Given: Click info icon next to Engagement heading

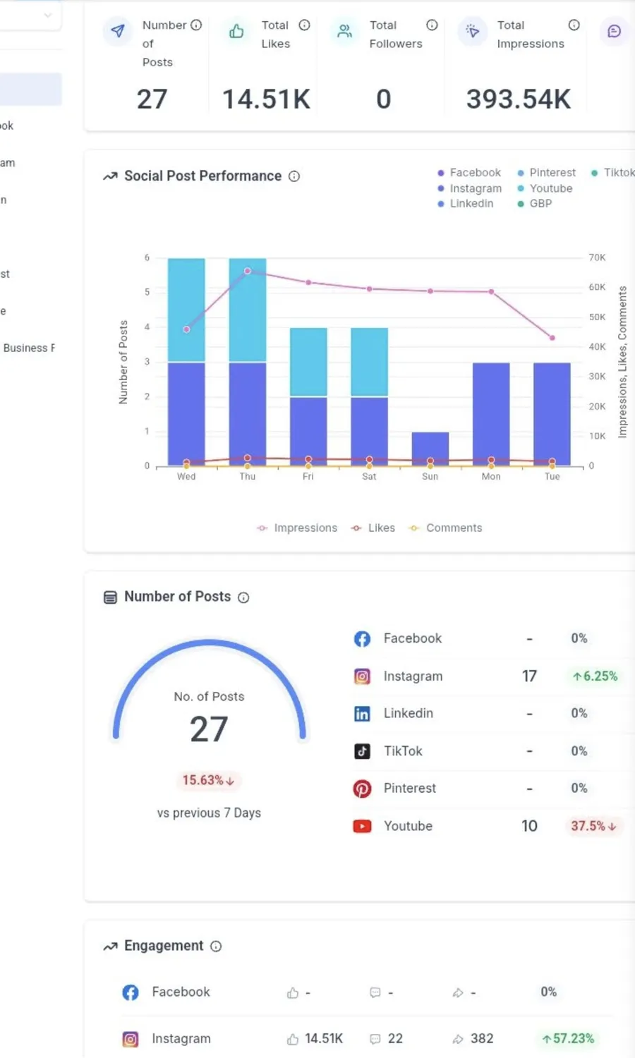Looking at the screenshot, I should [216, 947].
